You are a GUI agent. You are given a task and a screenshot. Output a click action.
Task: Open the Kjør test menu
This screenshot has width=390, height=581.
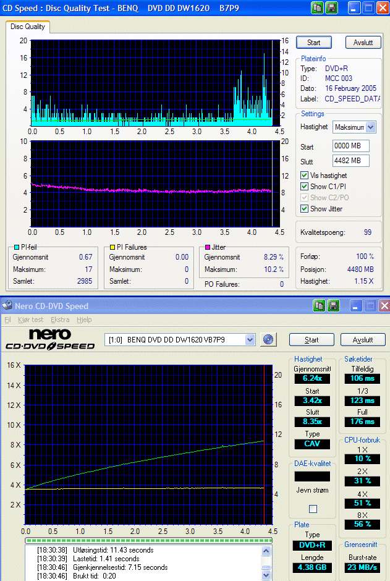(x=31, y=320)
